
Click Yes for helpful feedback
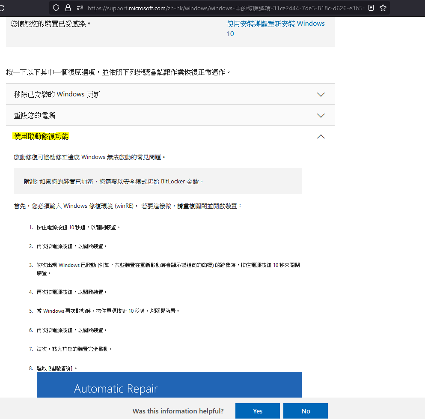tap(258, 411)
